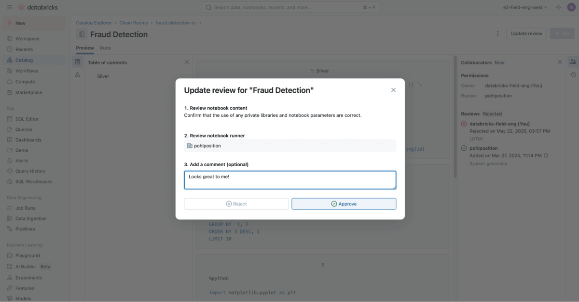Select Silver in the table of contents
Viewport: 579px width, 302px height.
coord(103,76)
